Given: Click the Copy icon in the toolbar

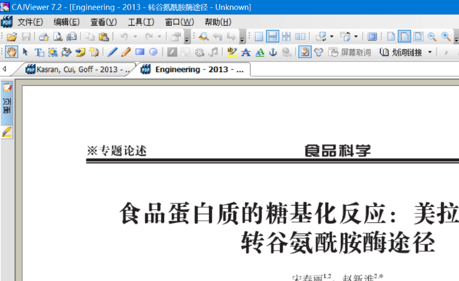Looking at the screenshot, I should tap(90, 37).
